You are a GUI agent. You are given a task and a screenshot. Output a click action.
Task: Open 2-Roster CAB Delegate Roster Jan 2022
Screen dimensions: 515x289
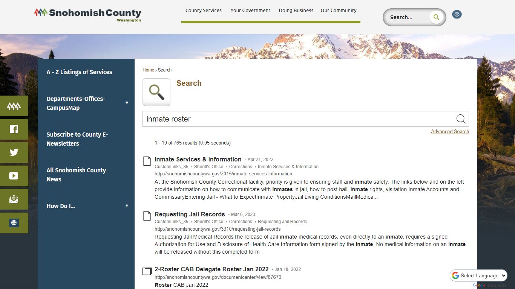(x=212, y=269)
